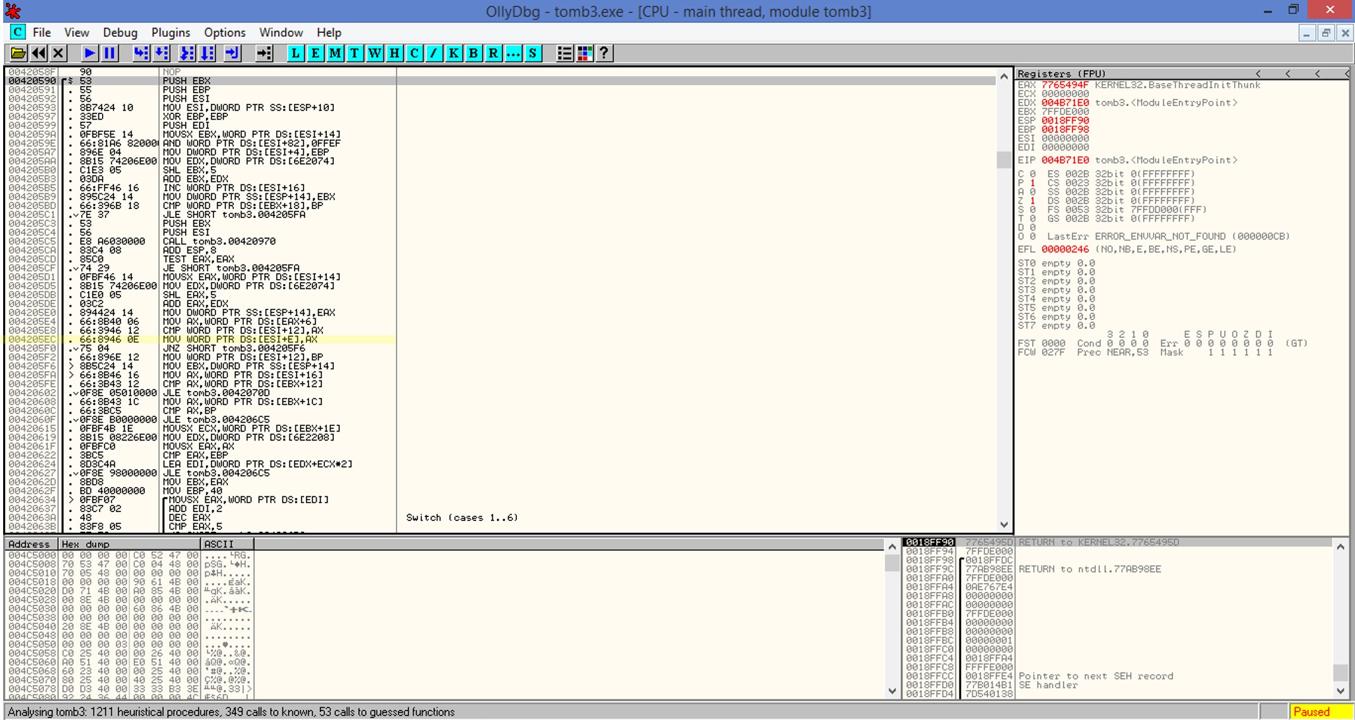Click the Step into toolbar icon

pyautogui.click(x=141, y=53)
